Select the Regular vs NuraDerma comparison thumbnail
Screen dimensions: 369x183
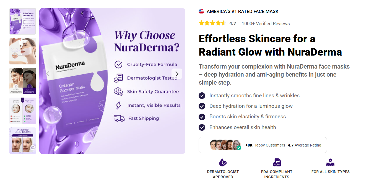[x=23, y=111]
